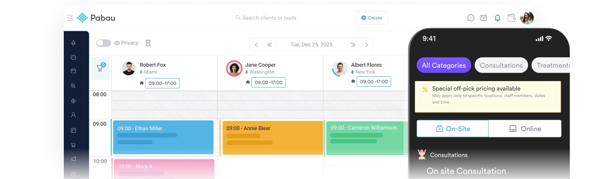Viewport: 601px width, 179px height.
Task: Open the calendar icon in the sidebar
Action: [73, 71]
